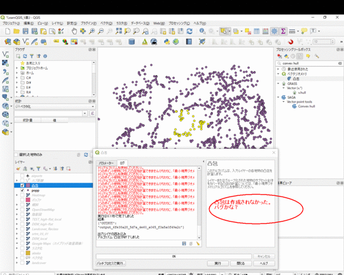Uncheck the popp layer visibility
344x275 pixels.
pos(22,190)
